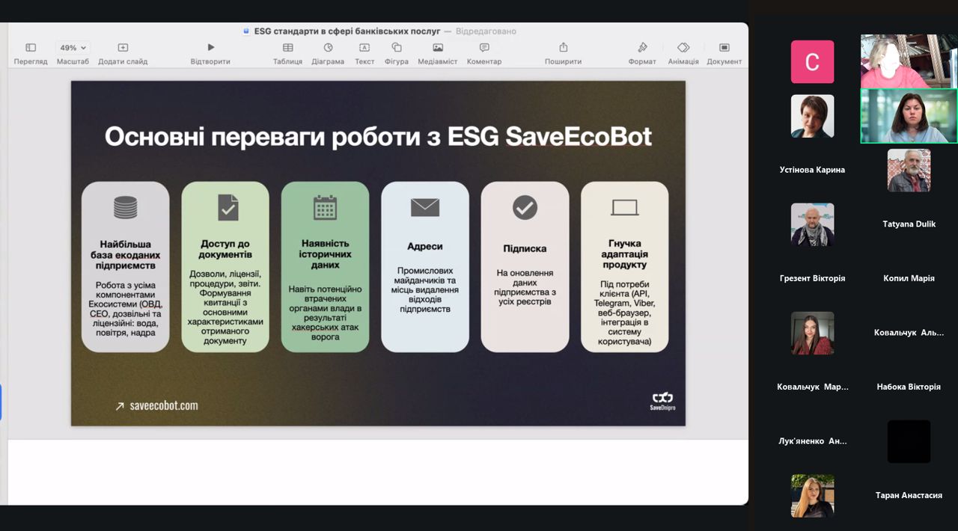Open the Фігура shapes tool
958x531 pixels.
pos(397,48)
